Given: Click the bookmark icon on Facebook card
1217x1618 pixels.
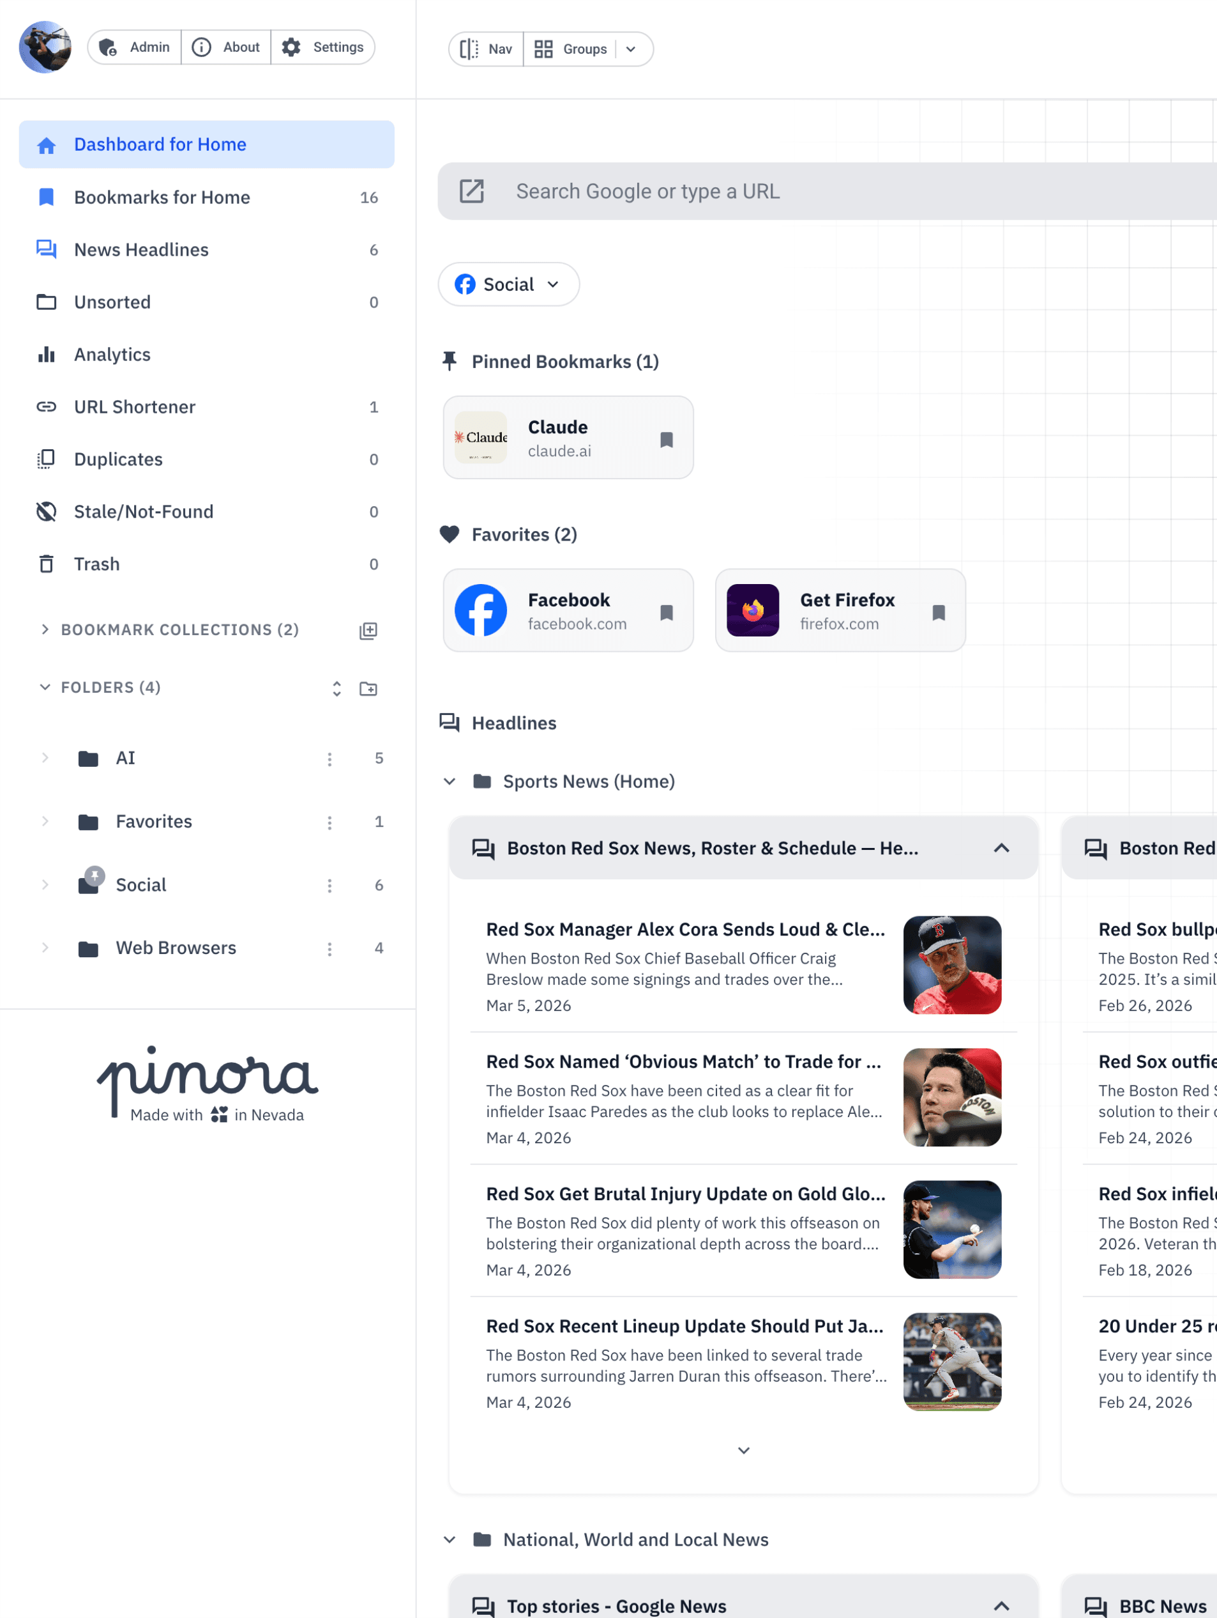Looking at the screenshot, I should 666,612.
